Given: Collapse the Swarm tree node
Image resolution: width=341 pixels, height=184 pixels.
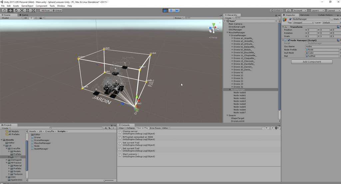Looking at the screenshot, I should pos(227,115).
